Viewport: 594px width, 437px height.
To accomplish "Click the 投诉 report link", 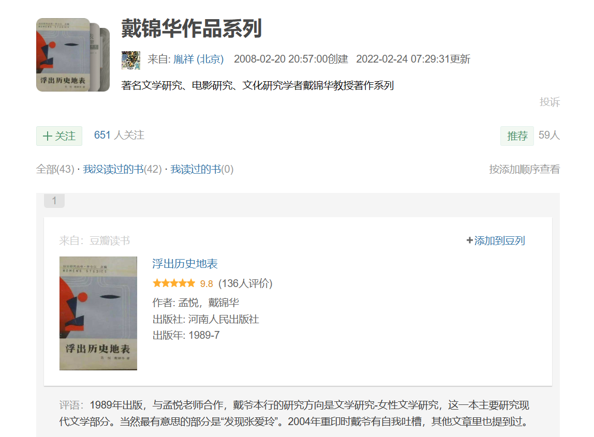I will (550, 102).
